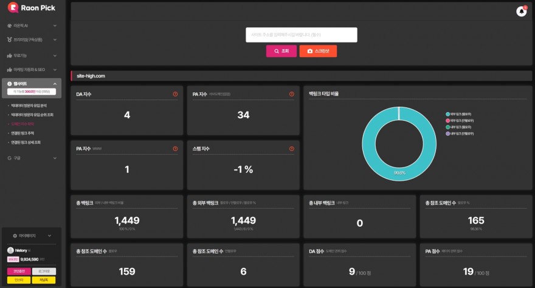Expand the 라온픽 AI sidebar menu
Image resolution: width=535 pixels, height=288 pixels.
(x=32, y=25)
